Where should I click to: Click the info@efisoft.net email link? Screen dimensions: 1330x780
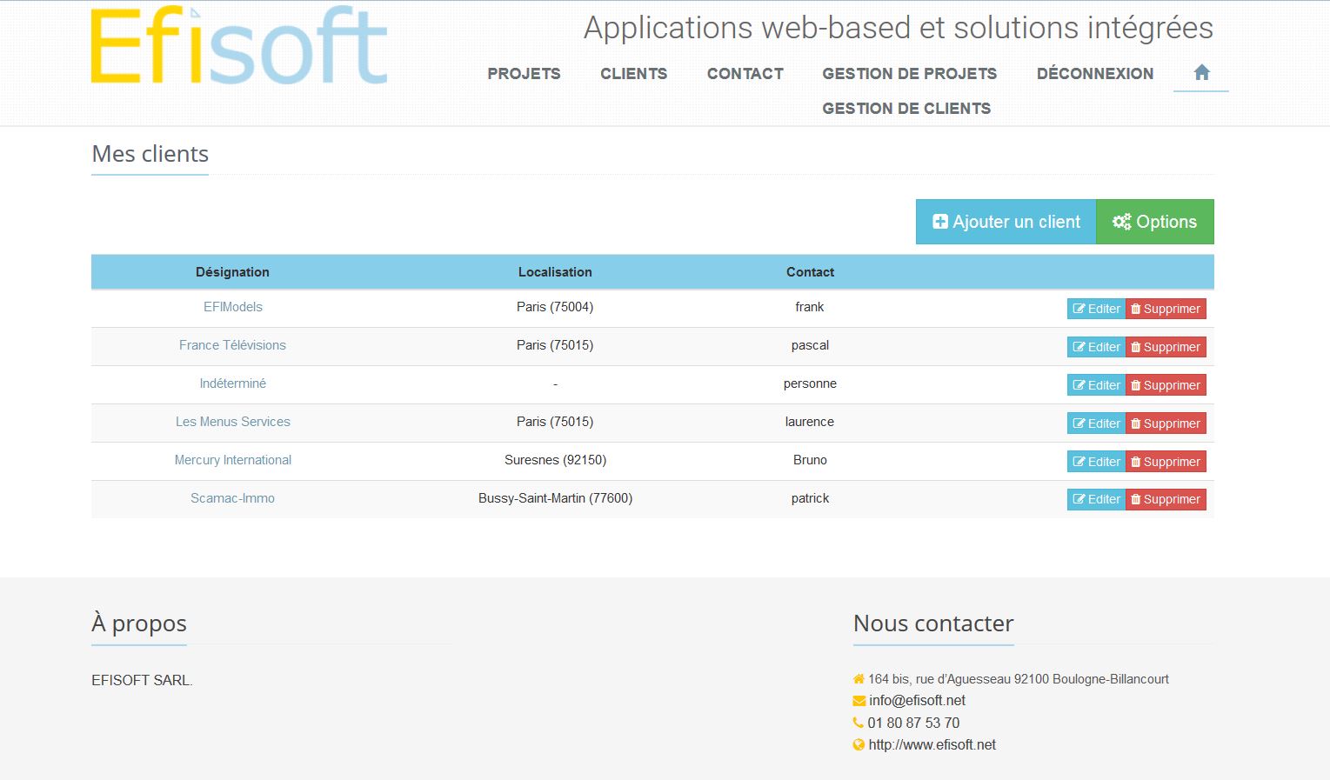pyautogui.click(x=917, y=701)
